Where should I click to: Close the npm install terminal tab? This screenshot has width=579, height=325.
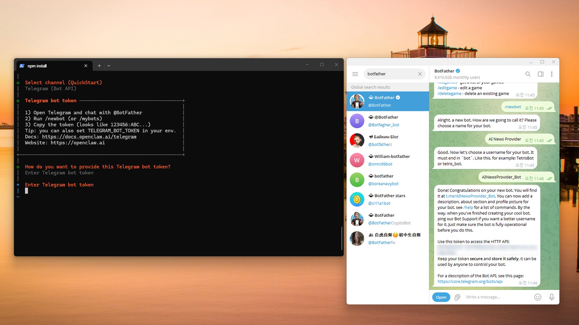point(86,66)
